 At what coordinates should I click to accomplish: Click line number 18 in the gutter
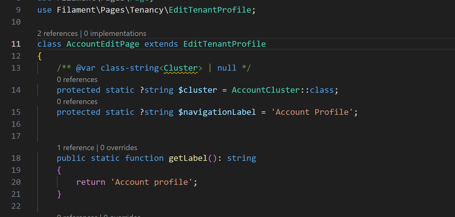tap(16, 158)
